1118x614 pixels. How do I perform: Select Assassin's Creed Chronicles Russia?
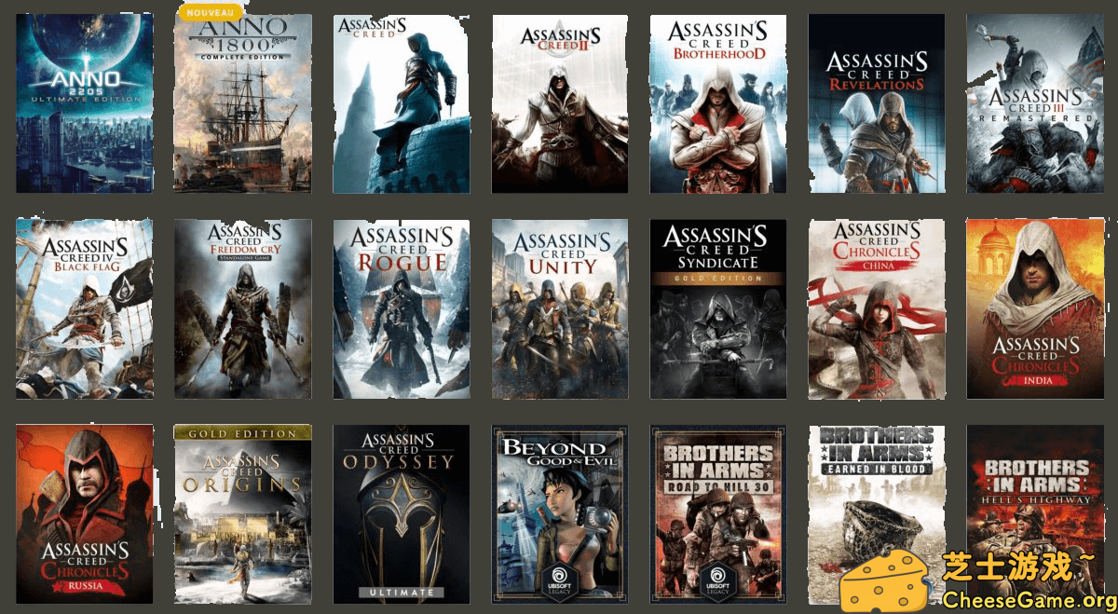[x=84, y=513]
